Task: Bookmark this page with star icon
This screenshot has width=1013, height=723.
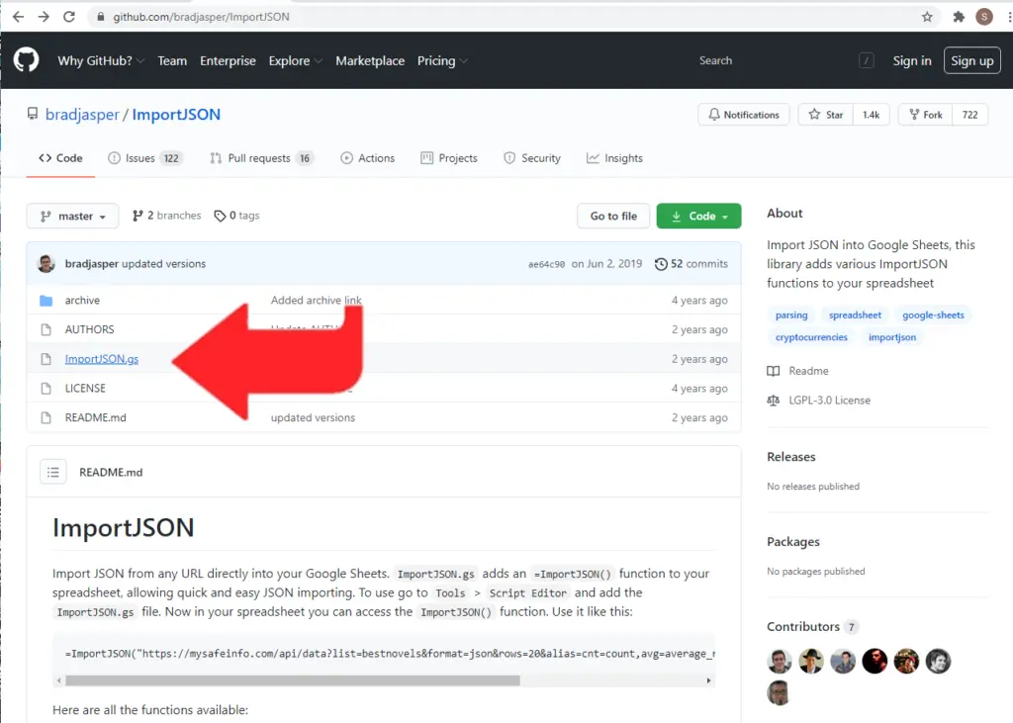Action: 927,17
